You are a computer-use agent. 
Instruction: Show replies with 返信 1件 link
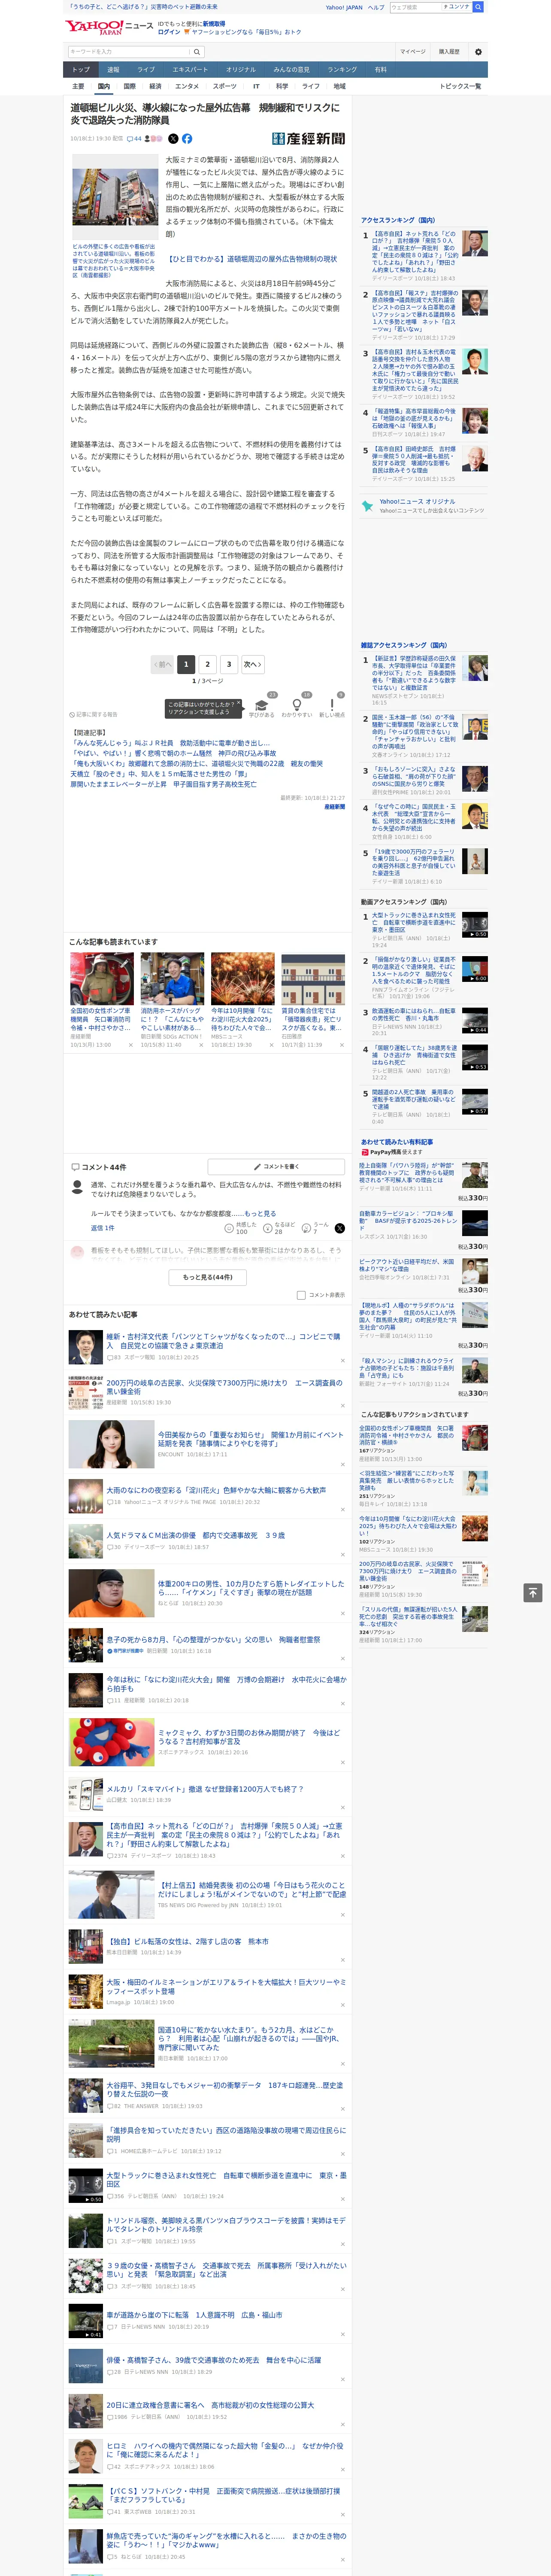(102, 1228)
